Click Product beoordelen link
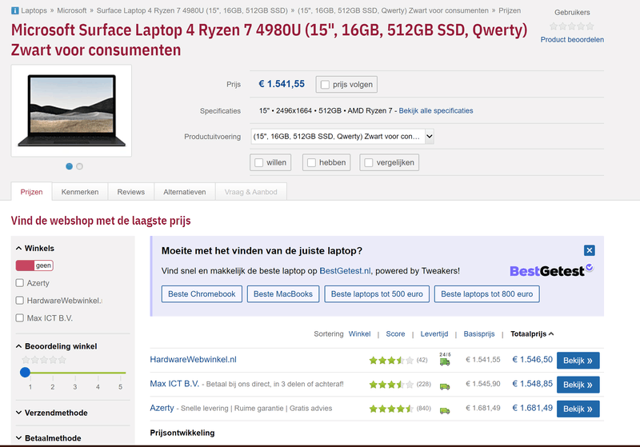 pyautogui.click(x=572, y=39)
